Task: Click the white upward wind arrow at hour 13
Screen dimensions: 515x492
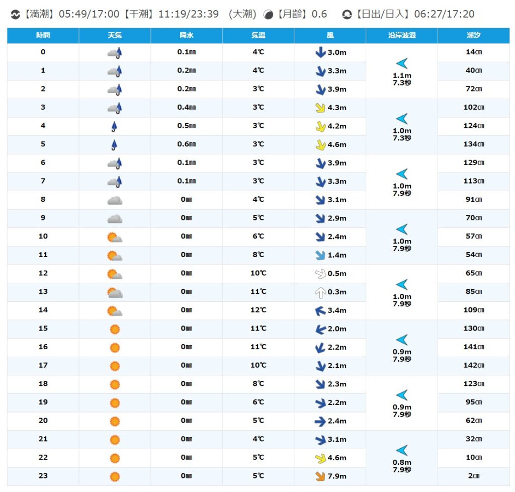Action: pyautogui.click(x=320, y=292)
